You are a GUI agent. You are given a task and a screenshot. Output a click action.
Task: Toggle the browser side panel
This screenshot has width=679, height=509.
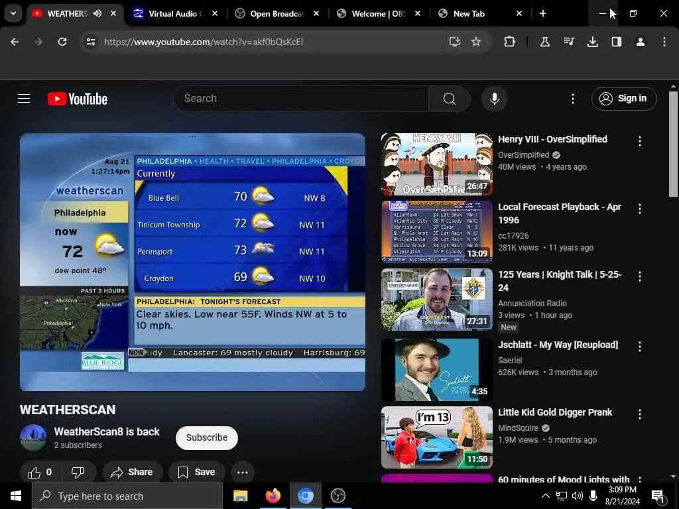coord(617,42)
